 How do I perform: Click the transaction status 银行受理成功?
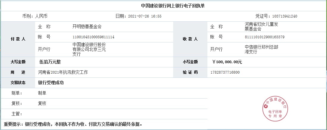[51, 83]
